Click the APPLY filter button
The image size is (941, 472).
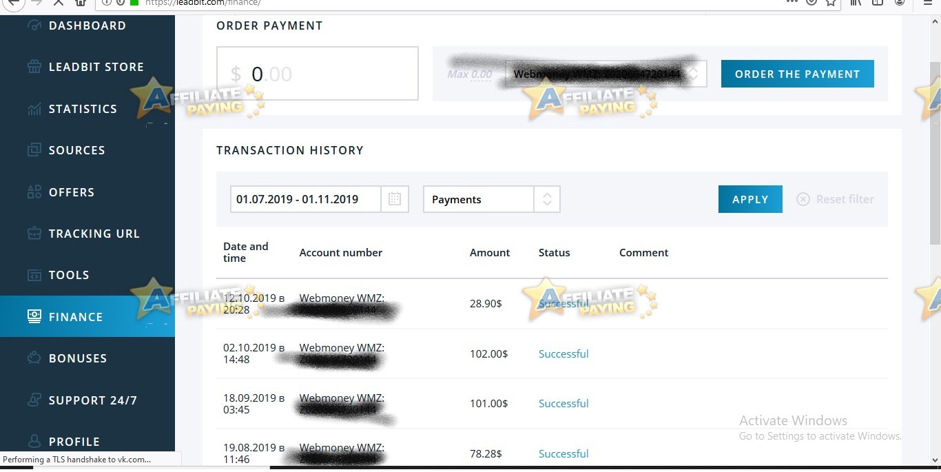[x=750, y=199]
